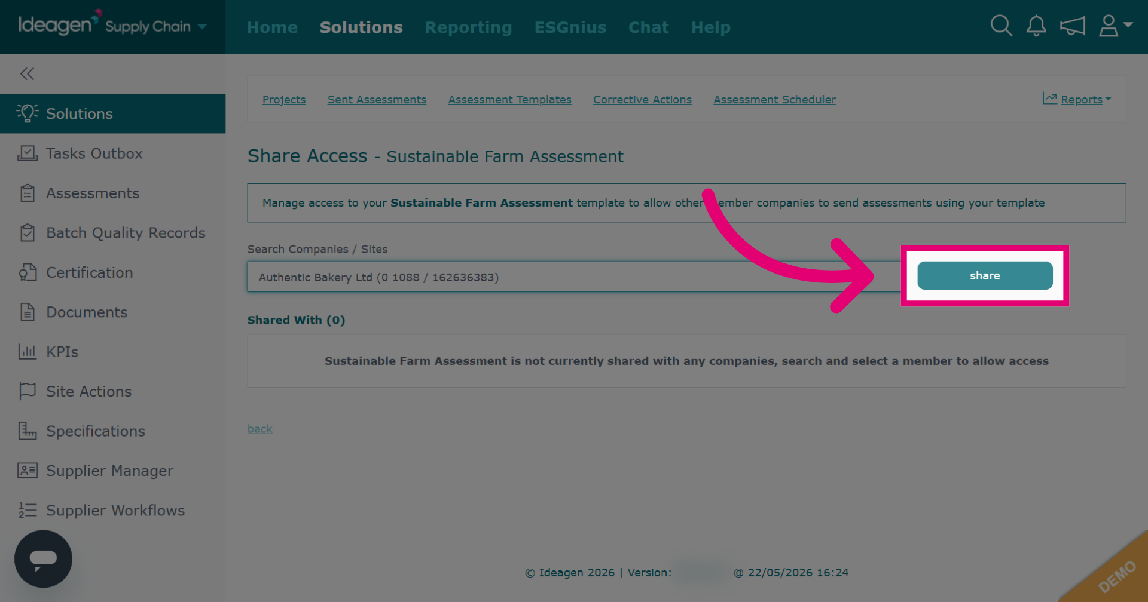Click the KPIs chart icon
Screen dimensions: 1148x602
pos(28,352)
